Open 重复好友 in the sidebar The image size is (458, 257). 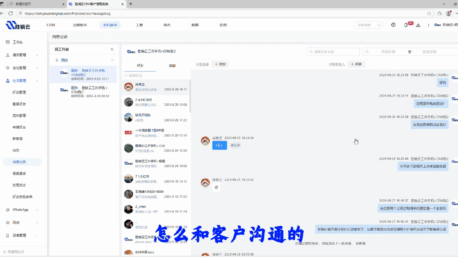point(19,104)
